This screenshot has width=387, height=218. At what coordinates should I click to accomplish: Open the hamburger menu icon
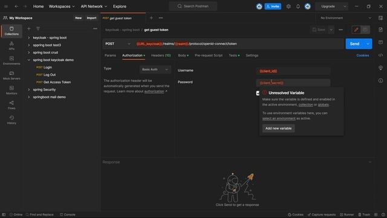(x=6, y=7)
